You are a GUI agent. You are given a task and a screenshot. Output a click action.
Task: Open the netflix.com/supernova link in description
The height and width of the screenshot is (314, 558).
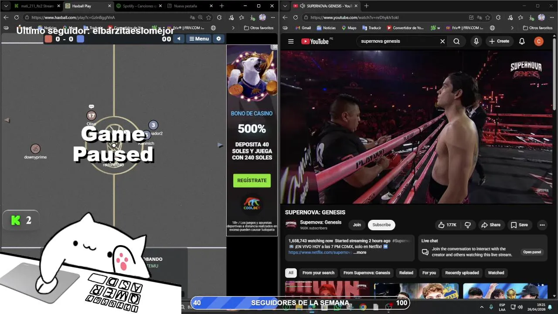[320, 253]
